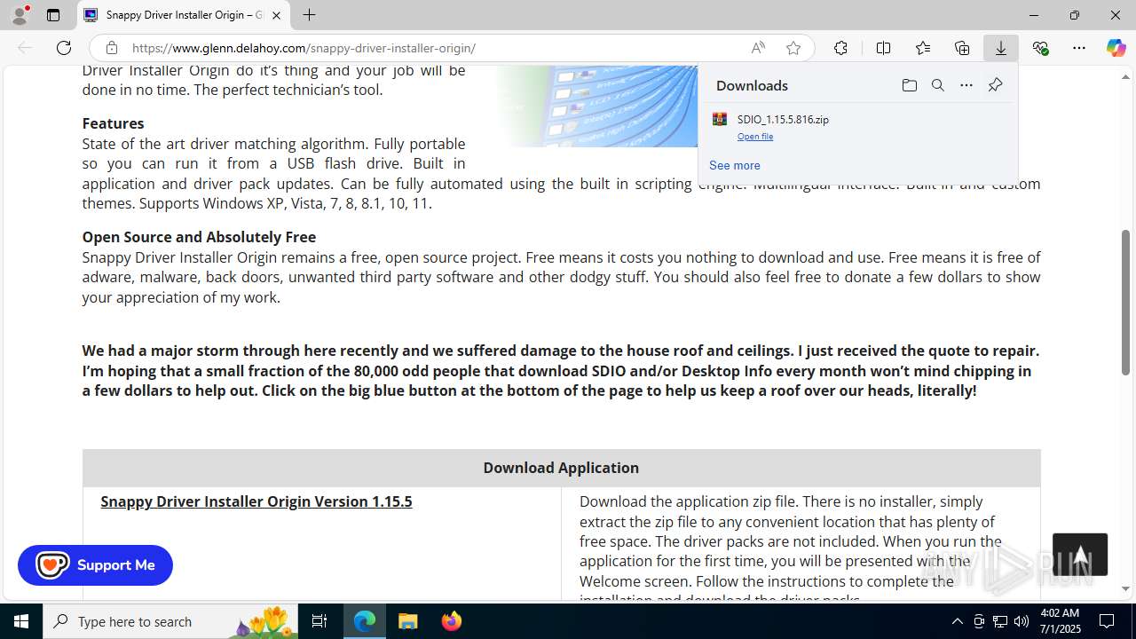Open Browser essentials icon
The image size is (1136, 639).
coord(1040,48)
